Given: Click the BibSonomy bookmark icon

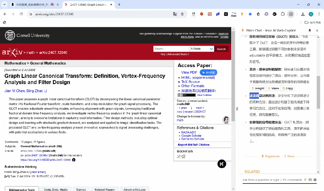Looking at the screenshot, I should coord(179,157).
